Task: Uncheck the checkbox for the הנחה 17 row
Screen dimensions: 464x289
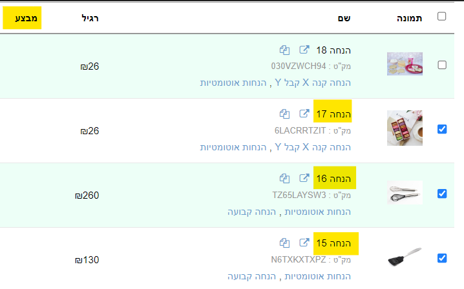Action: tap(442, 129)
